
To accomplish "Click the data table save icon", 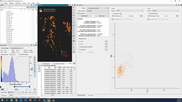I will click(39, 69).
